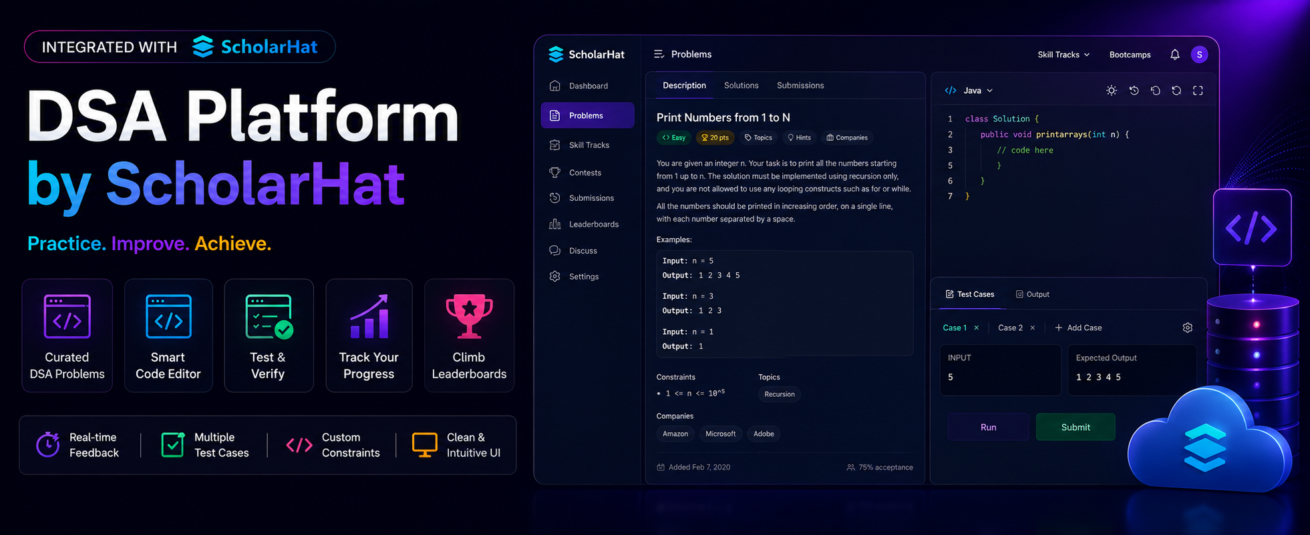Image resolution: width=1310 pixels, height=535 pixels.
Task: Select the highlighted Problems sidebar item
Action: pos(587,115)
